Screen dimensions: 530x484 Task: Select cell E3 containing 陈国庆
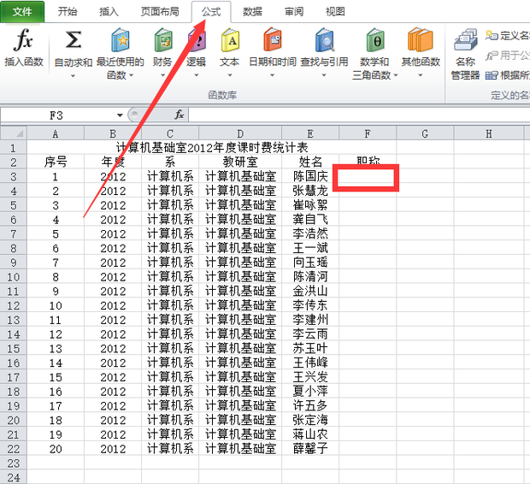pyautogui.click(x=310, y=177)
